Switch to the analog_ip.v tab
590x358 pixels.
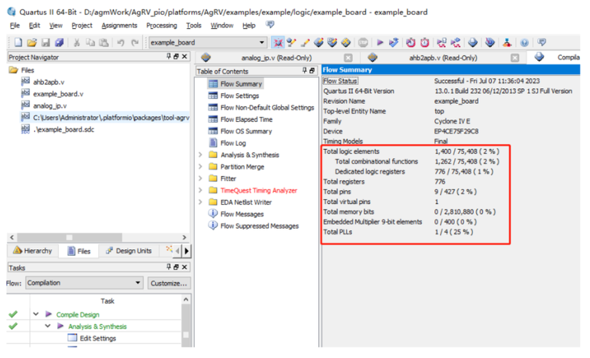(276, 57)
